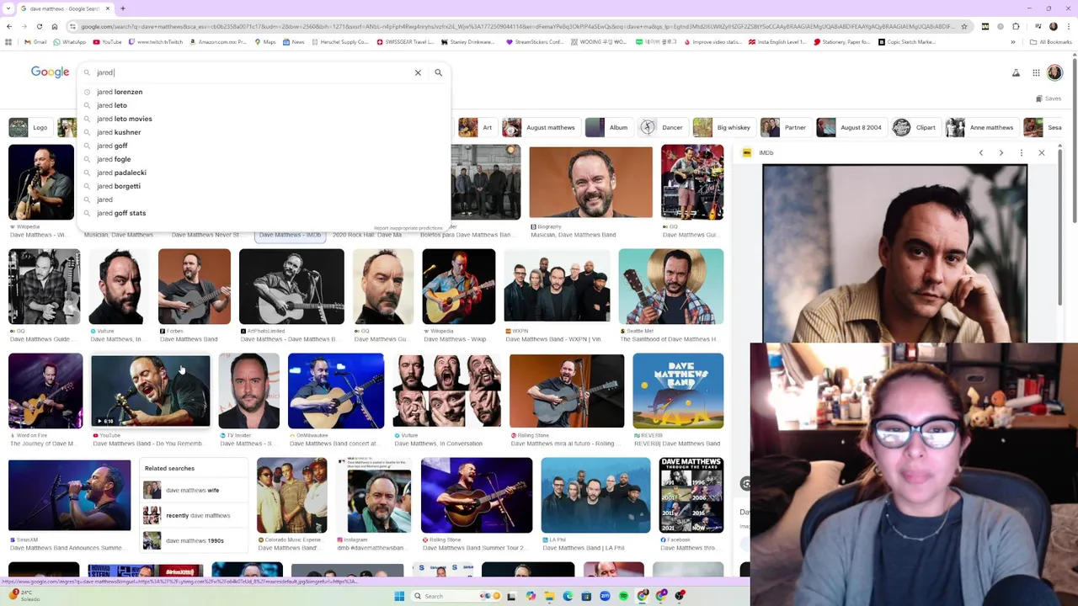The height and width of the screenshot is (606, 1078).
Task: Open the Windows Start menu
Action: (x=399, y=596)
